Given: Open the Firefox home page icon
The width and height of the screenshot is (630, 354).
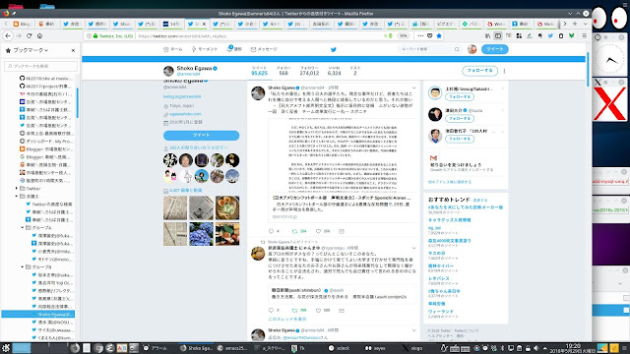Looking at the screenshot, I should tap(39, 35).
